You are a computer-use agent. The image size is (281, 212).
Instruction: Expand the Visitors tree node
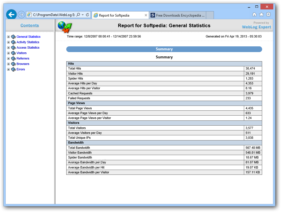[x=8, y=53]
